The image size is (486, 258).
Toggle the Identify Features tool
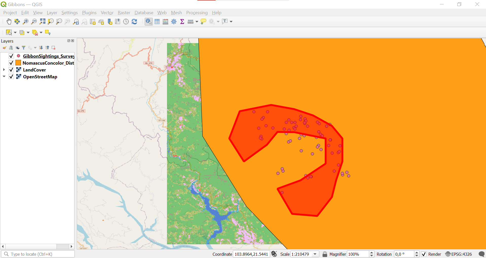[x=149, y=22]
